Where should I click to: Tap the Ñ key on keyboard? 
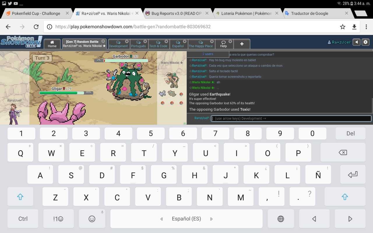click(x=318, y=174)
